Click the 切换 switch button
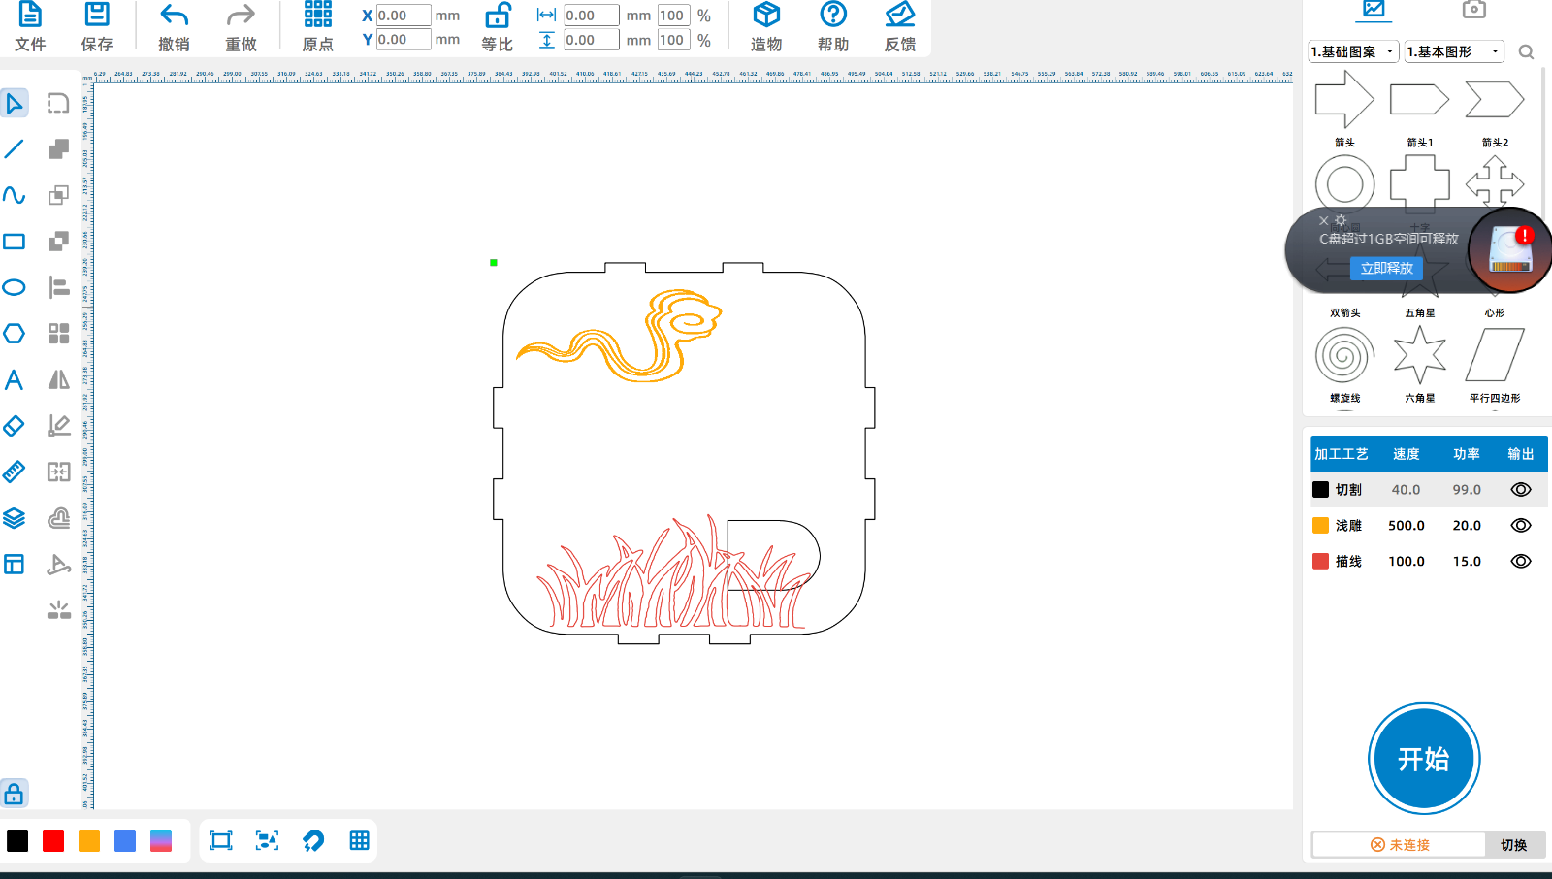Image resolution: width=1552 pixels, height=879 pixels. point(1513,845)
